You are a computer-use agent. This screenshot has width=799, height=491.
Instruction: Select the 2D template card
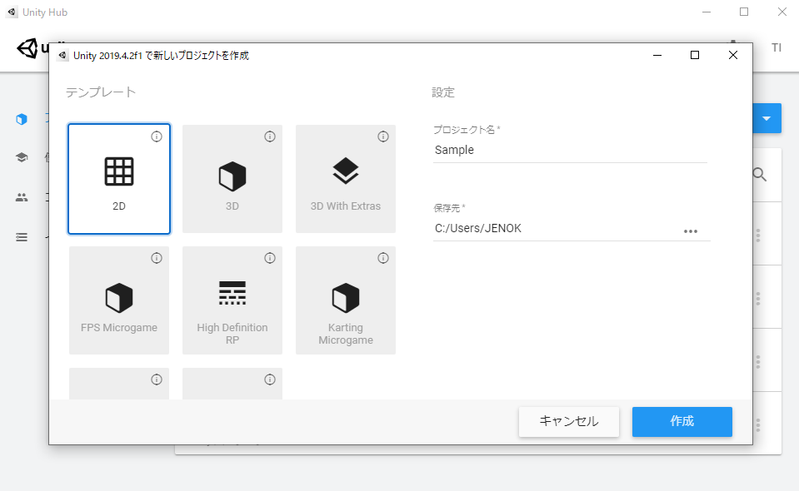pyautogui.click(x=119, y=179)
